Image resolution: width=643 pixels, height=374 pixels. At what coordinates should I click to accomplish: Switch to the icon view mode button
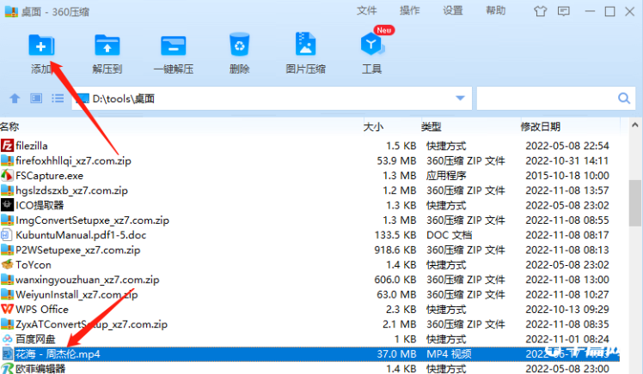[x=36, y=98]
